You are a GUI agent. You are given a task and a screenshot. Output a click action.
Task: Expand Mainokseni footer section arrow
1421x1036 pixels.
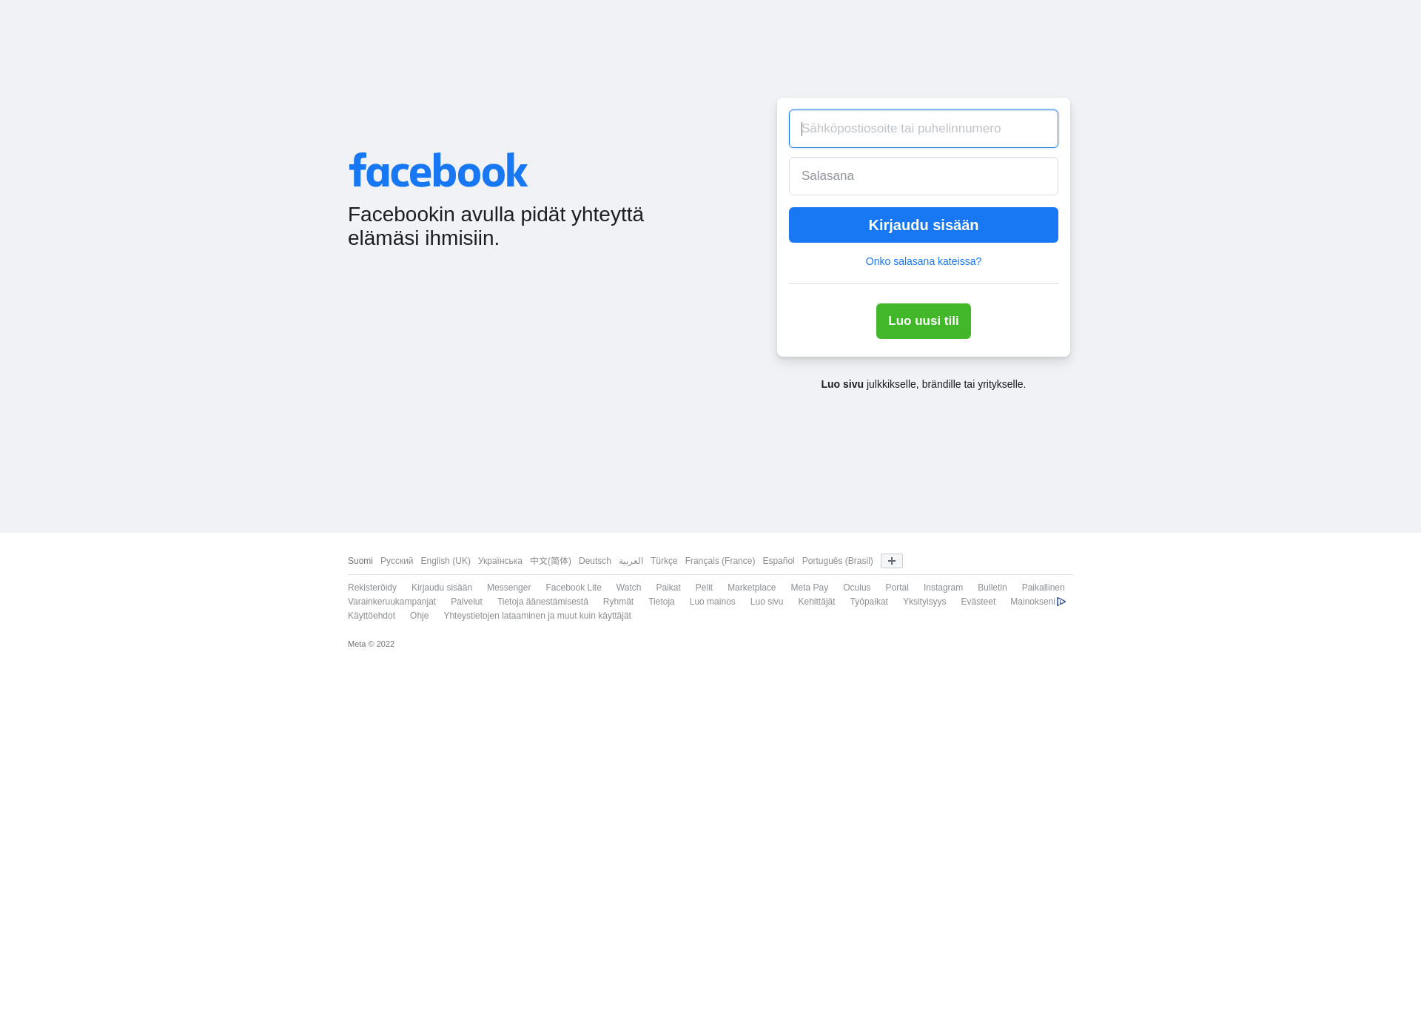pos(1061,602)
